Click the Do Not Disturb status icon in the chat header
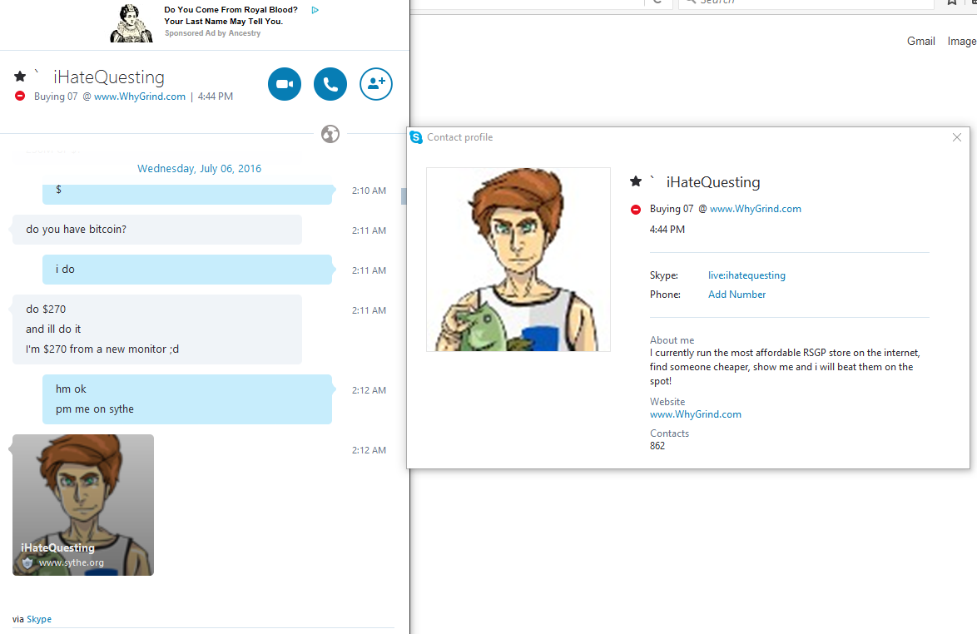Viewport: 977px width, 634px height. coord(20,96)
